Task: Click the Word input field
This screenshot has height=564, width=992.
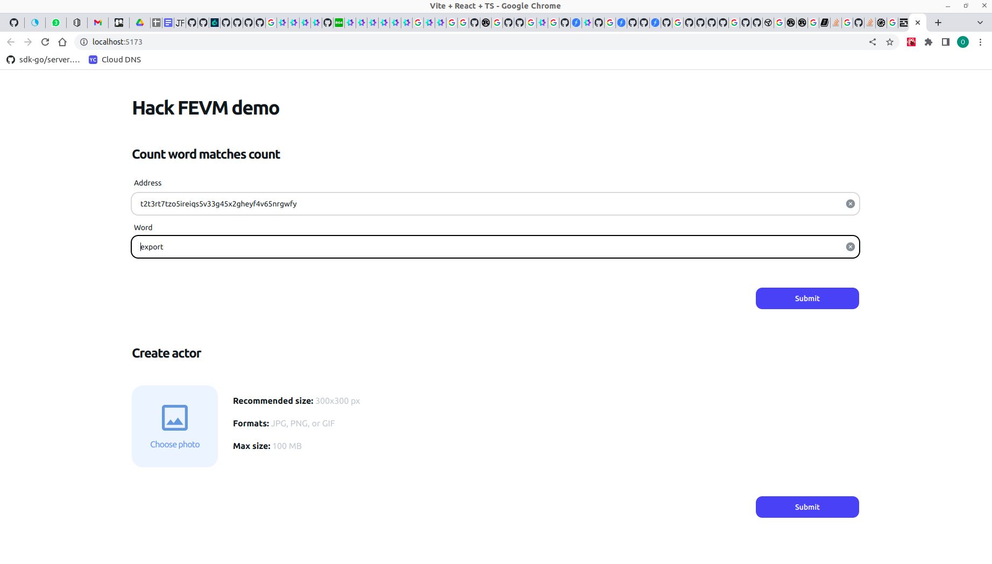Action: 495,247
